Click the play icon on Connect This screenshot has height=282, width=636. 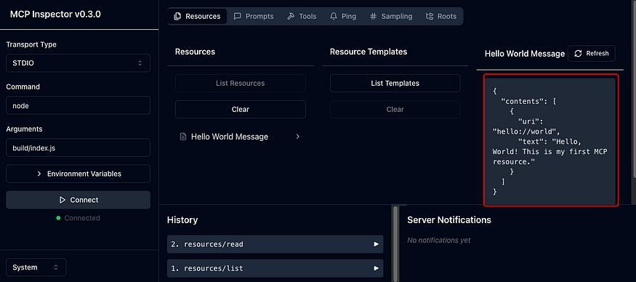pyautogui.click(x=62, y=200)
